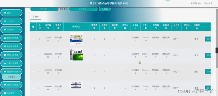Click the 订单编号 column header

click(x=48, y=26)
